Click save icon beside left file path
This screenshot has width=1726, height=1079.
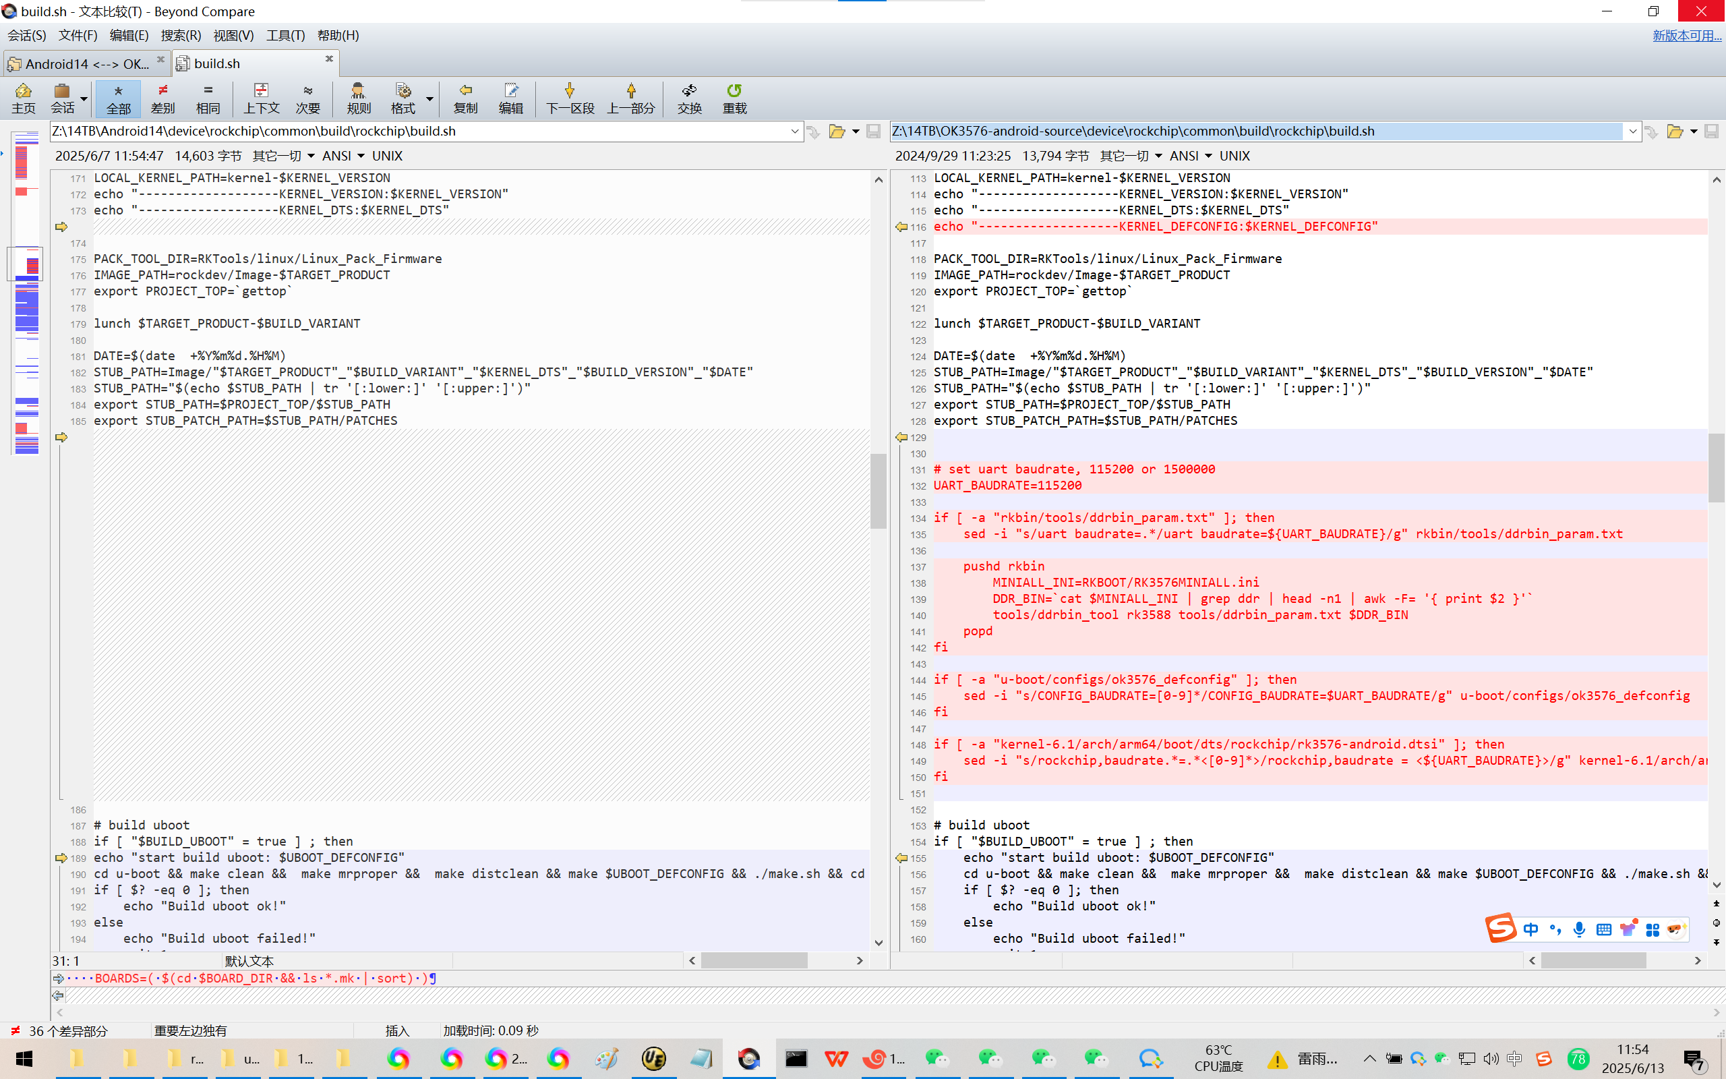coord(873,132)
